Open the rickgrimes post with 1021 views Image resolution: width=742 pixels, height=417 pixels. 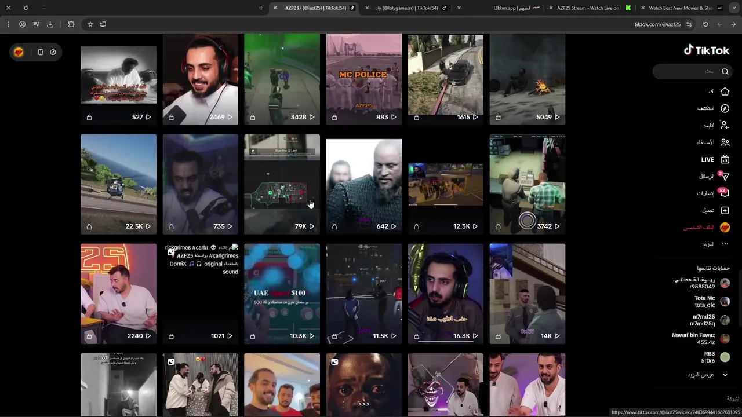click(200, 294)
